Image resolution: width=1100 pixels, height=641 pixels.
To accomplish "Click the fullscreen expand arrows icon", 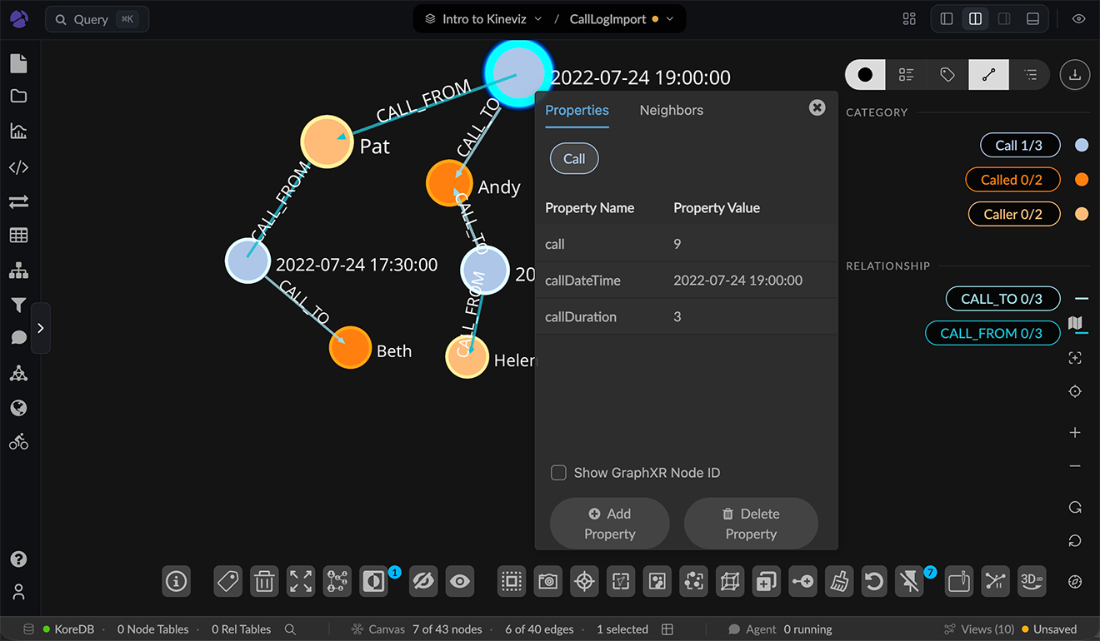I will click(x=301, y=581).
